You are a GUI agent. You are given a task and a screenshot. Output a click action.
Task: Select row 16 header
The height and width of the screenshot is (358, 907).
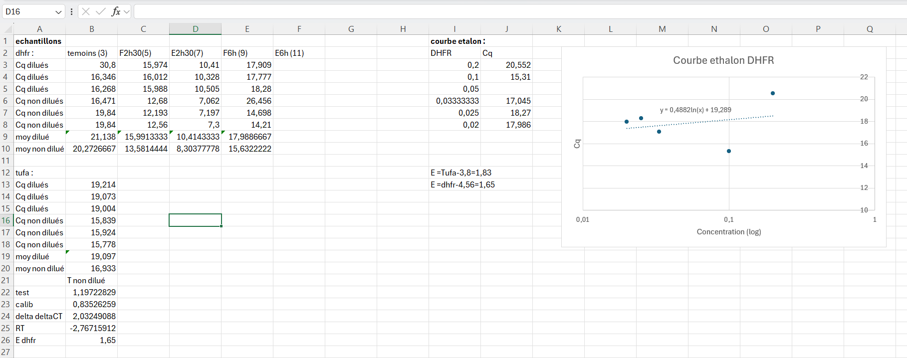point(6,220)
